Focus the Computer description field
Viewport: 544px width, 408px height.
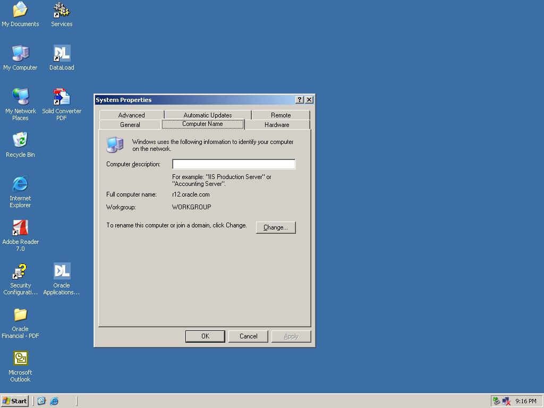coord(234,164)
